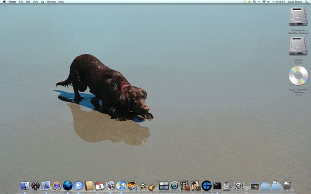Screen dimensions: 311x194
Task: Open the Boot Camp utility icon in Dock
Action: coord(239,186)
